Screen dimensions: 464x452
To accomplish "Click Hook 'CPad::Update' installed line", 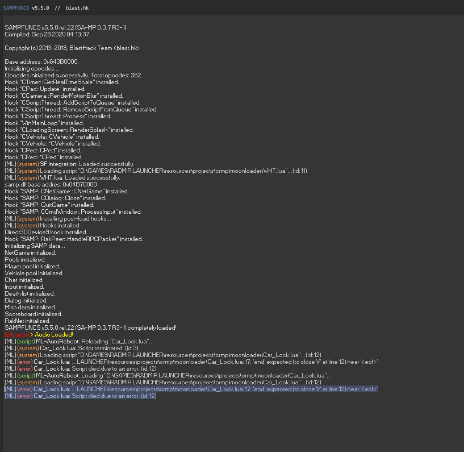I will [x=45, y=89].
